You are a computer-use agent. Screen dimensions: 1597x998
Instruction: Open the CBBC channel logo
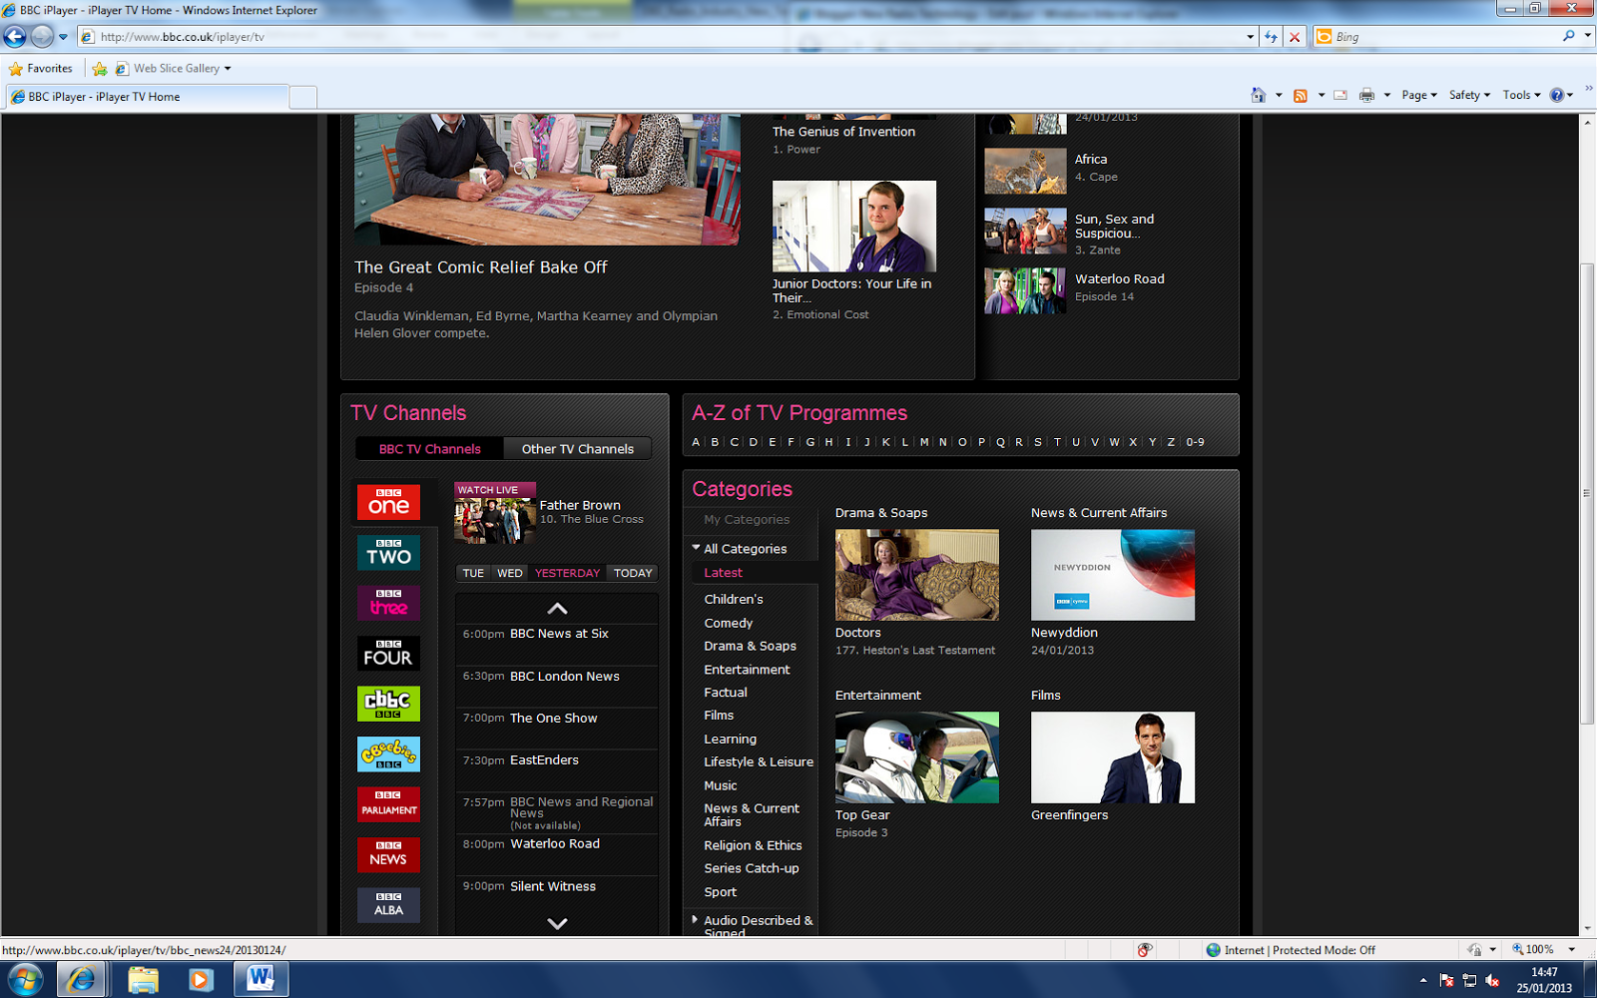[x=388, y=704]
